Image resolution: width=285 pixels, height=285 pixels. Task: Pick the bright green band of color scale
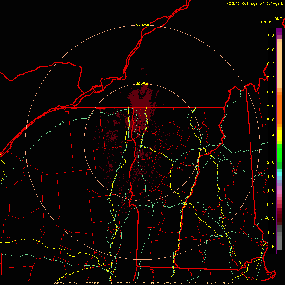tap(280, 153)
